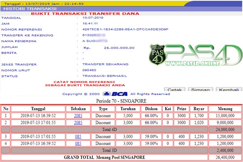
Task: Click the BCA logo in the footer
Action: [115, 94]
